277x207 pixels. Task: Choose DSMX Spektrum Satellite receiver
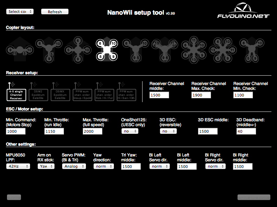click(x=60, y=92)
